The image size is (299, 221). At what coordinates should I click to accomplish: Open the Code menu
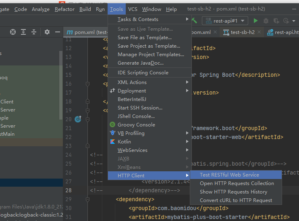tap(21, 9)
